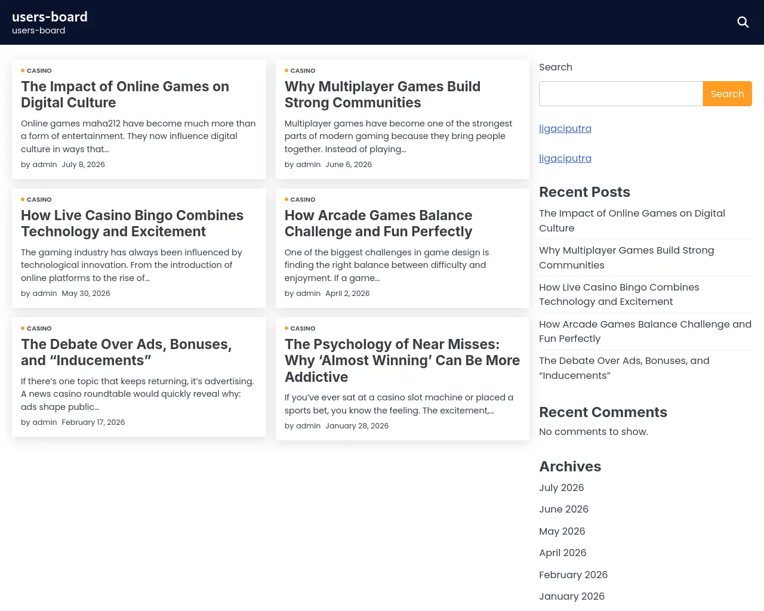Click the excerpt 'One of the biggest challenges'
Screen dimensions: 764x611
tap(387, 265)
